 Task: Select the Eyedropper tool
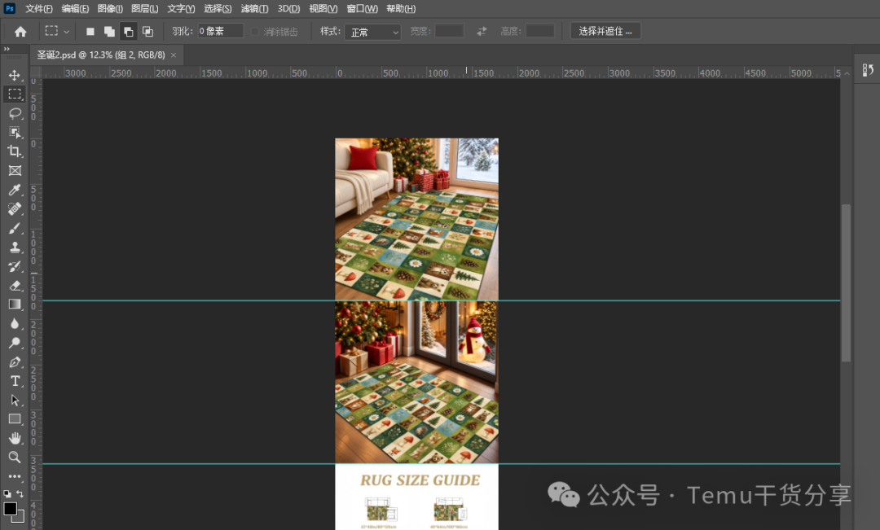pos(15,190)
